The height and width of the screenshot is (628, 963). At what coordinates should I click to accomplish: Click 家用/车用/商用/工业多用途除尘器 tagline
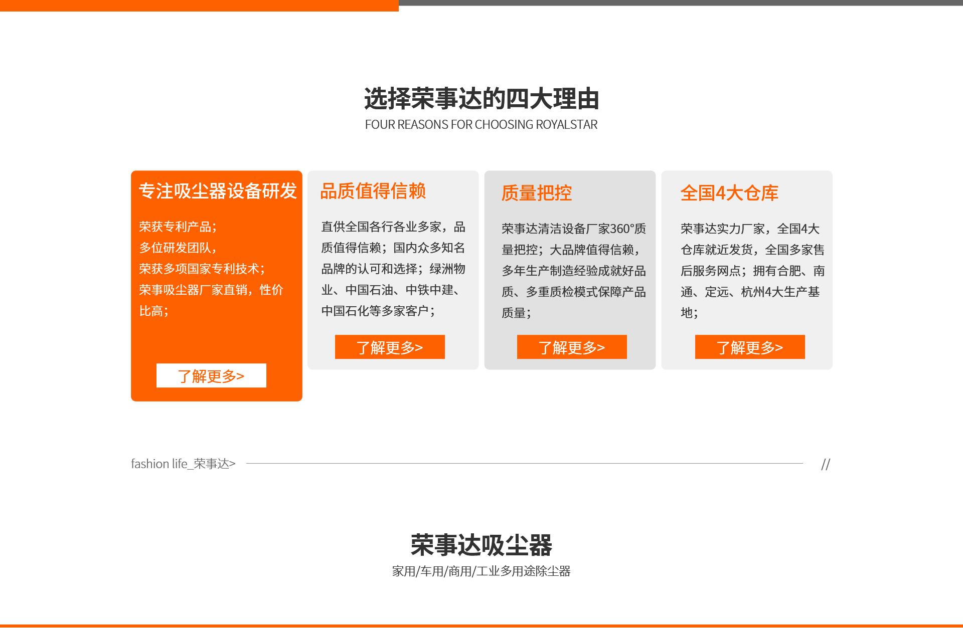tap(481, 571)
